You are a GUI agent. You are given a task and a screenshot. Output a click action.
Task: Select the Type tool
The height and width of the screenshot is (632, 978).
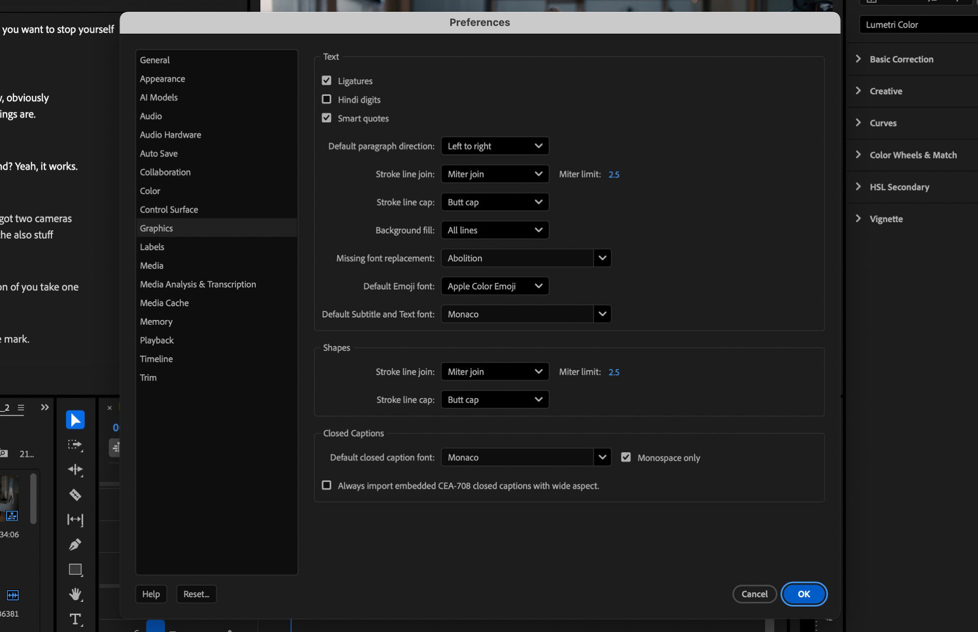click(75, 619)
